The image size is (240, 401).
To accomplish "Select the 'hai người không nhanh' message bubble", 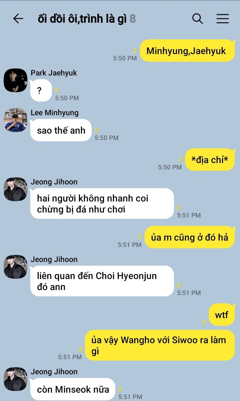I will pyautogui.click(x=102, y=204).
